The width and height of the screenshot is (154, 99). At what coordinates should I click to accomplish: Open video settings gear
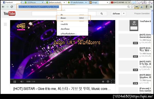coord(108,81)
